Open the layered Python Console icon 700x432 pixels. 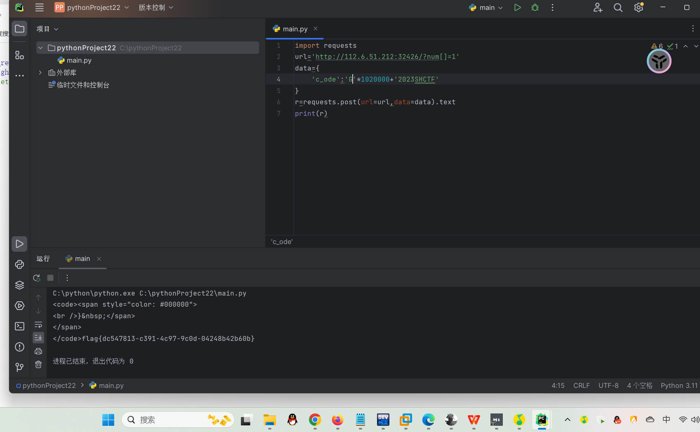click(19, 285)
